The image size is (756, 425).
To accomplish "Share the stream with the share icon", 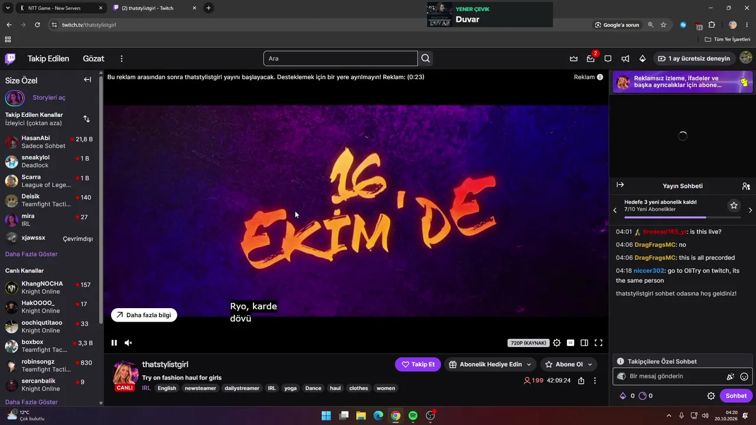I will tap(581, 381).
